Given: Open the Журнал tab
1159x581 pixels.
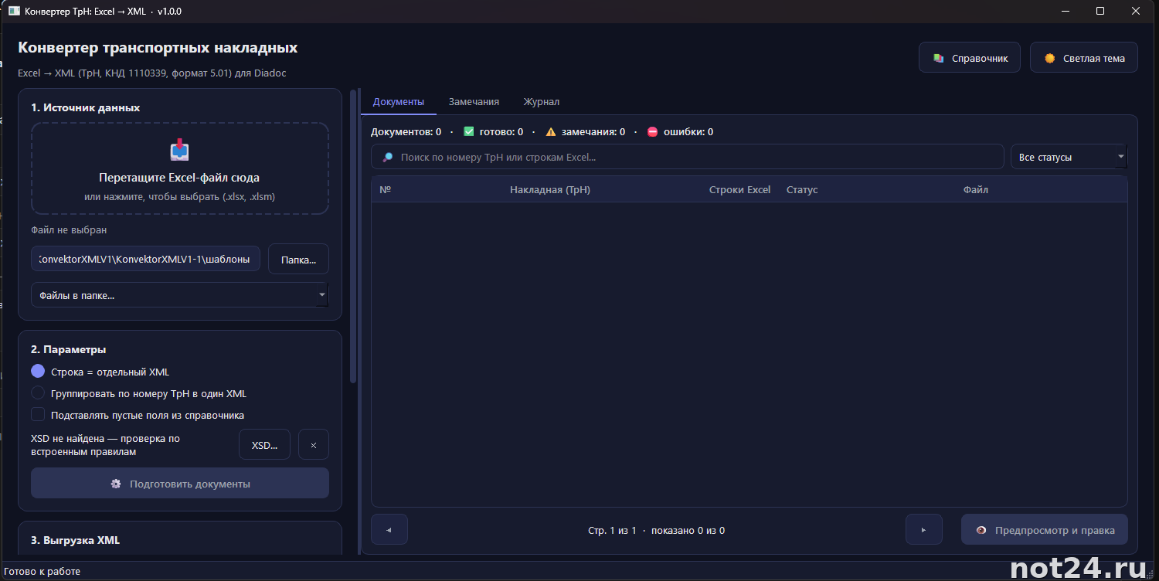Looking at the screenshot, I should coord(542,101).
